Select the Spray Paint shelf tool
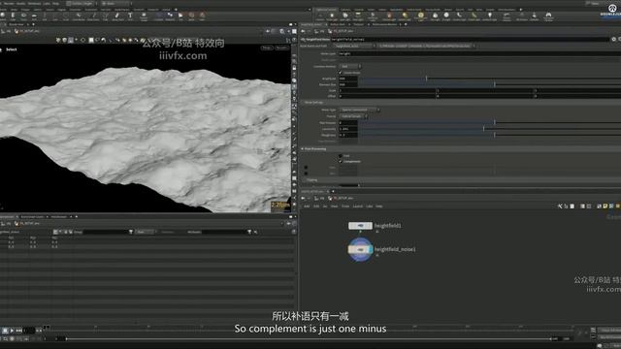This screenshot has width=621, height=349. tap(117, 16)
